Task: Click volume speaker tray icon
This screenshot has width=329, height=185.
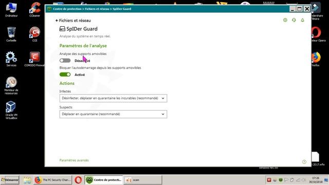Action: point(303,180)
